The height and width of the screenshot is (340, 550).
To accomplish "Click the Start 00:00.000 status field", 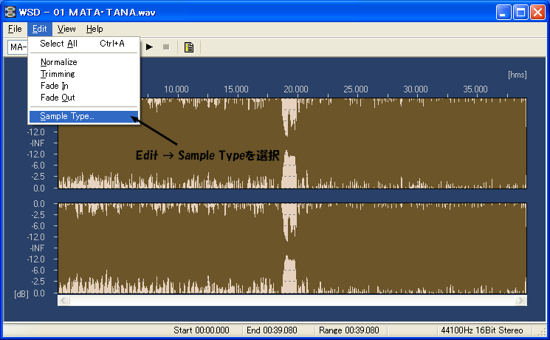I will tap(202, 330).
